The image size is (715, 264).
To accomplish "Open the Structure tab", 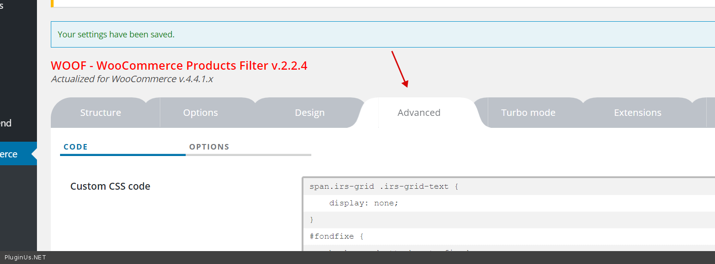I will click(x=101, y=113).
